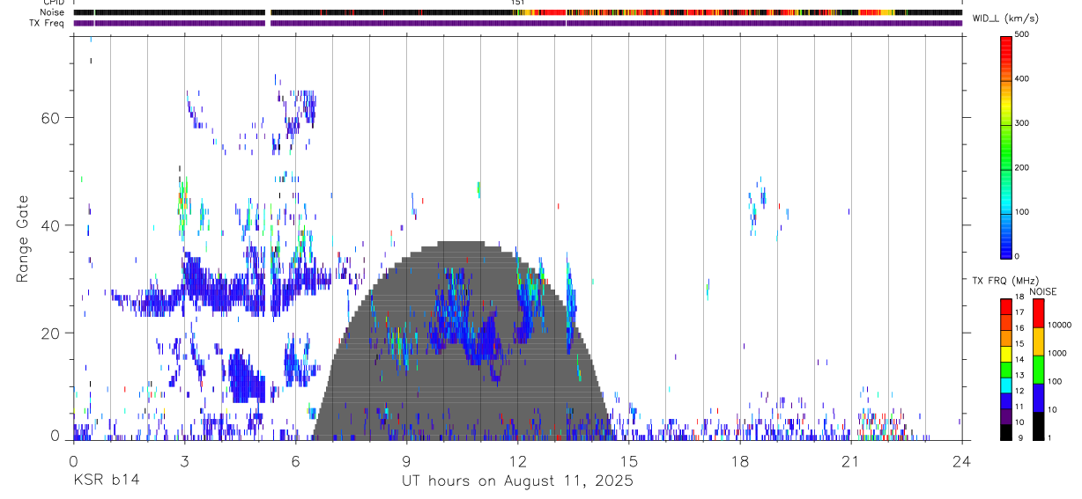This screenshot has height=499, width=1082.
Task: Click the 100 tick on width colorbar
Action: [x=1022, y=212]
